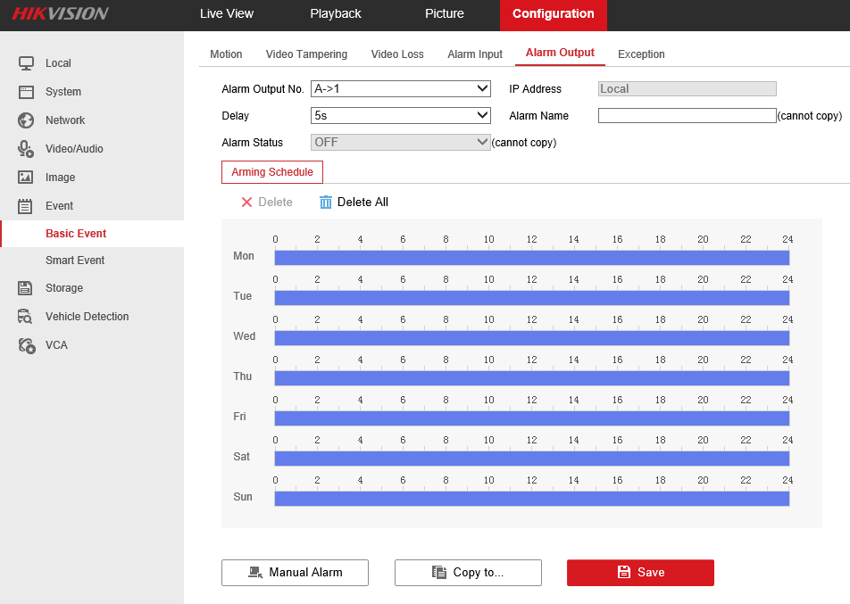Click the Video/Audio microphone icon

coord(26,149)
